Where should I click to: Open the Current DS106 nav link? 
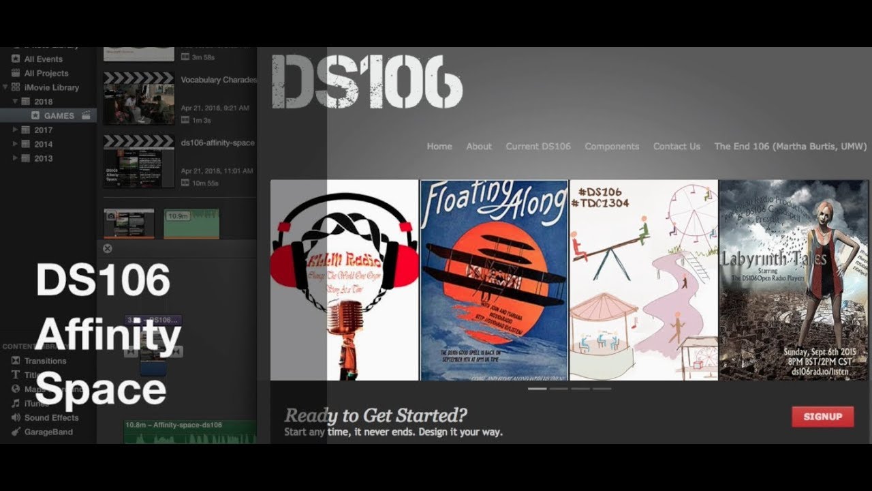pos(538,147)
